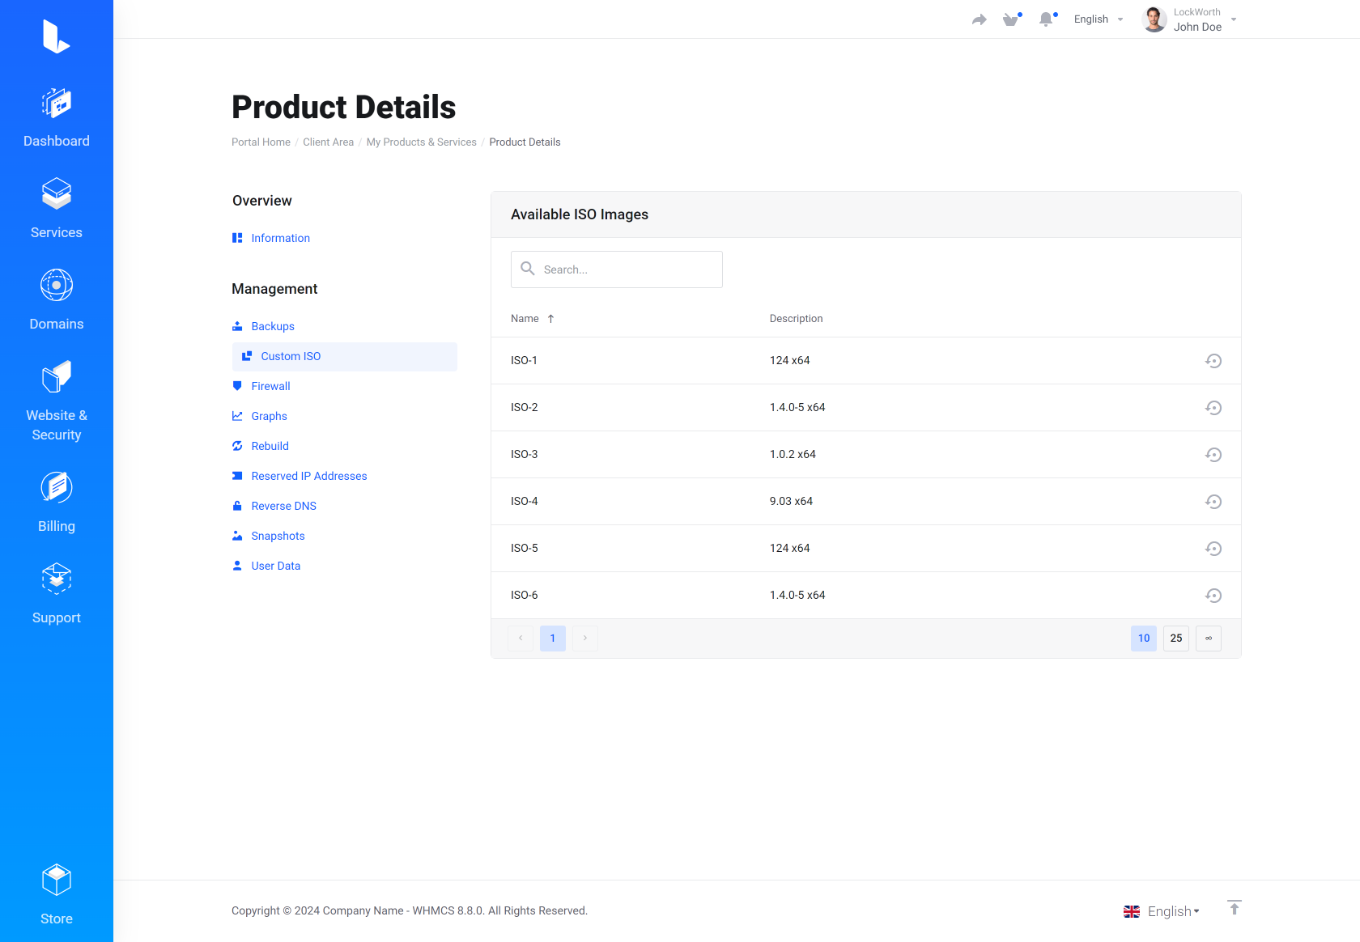The height and width of the screenshot is (942, 1360).
Task: Go to My Products & Services breadcrumb
Action: (x=421, y=142)
